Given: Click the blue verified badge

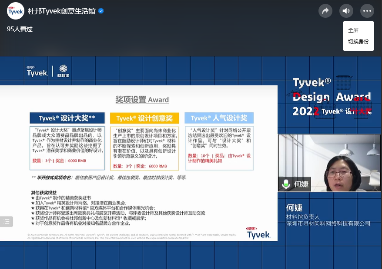Looking at the screenshot, I should [x=101, y=11].
